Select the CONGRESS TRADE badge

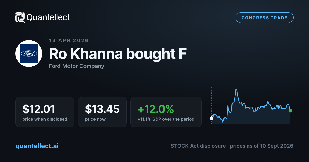point(264,18)
